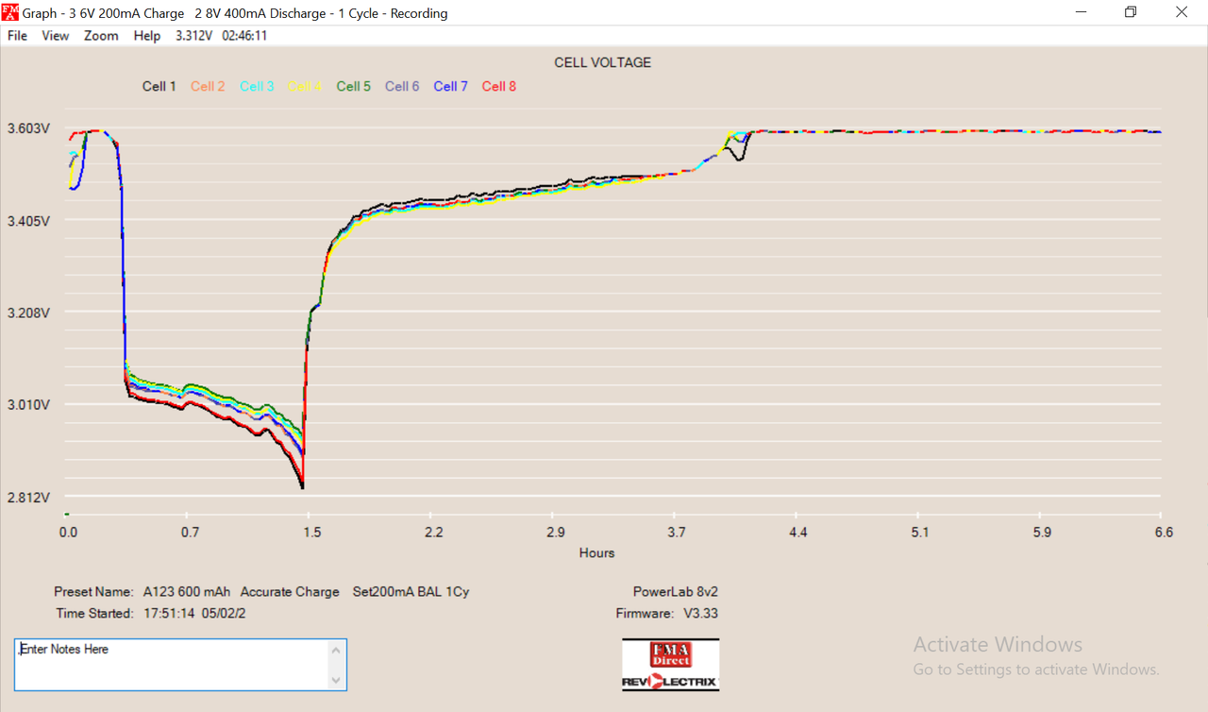Click the 5.9 hours axis tick
1208x712 pixels.
pos(1042,533)
